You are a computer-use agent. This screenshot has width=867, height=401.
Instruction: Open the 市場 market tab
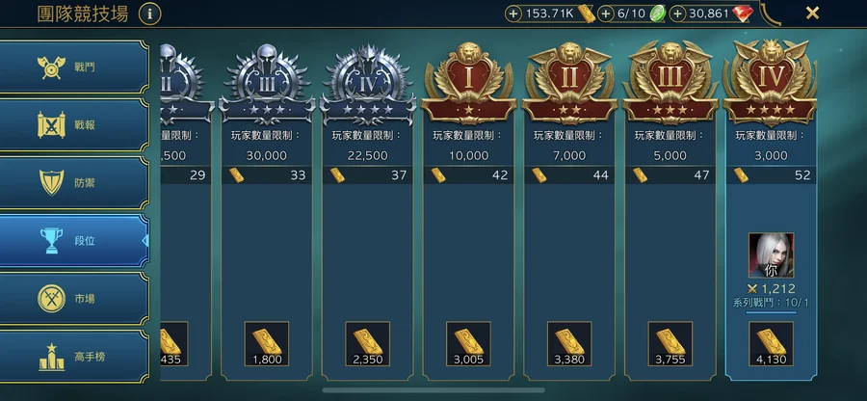(74, 299)
